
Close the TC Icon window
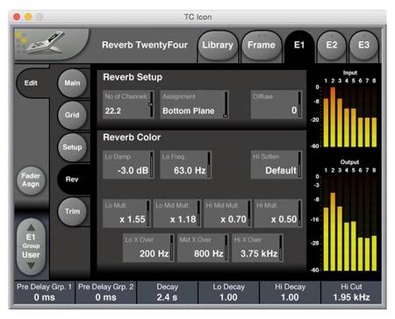(17, 17)
